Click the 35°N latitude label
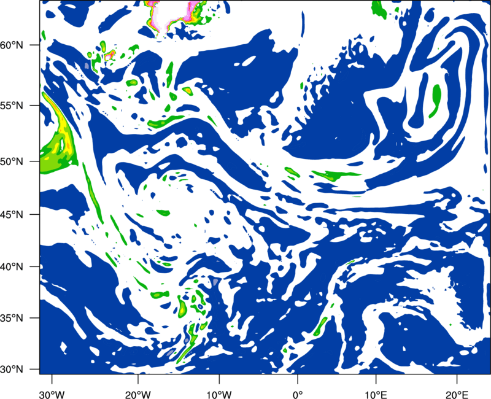Viewport: 491px width, 399px height. [12, 318]
